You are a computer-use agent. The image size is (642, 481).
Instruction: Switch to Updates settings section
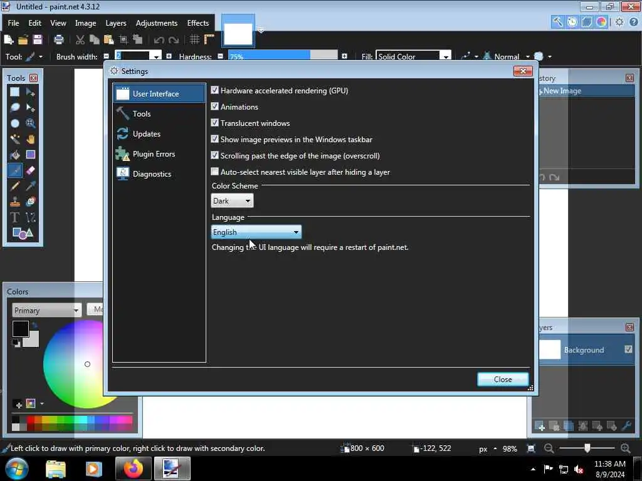click(x=159, y=134)
